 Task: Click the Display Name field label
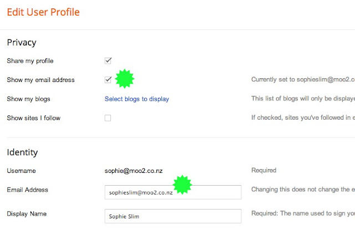(27, 214)
